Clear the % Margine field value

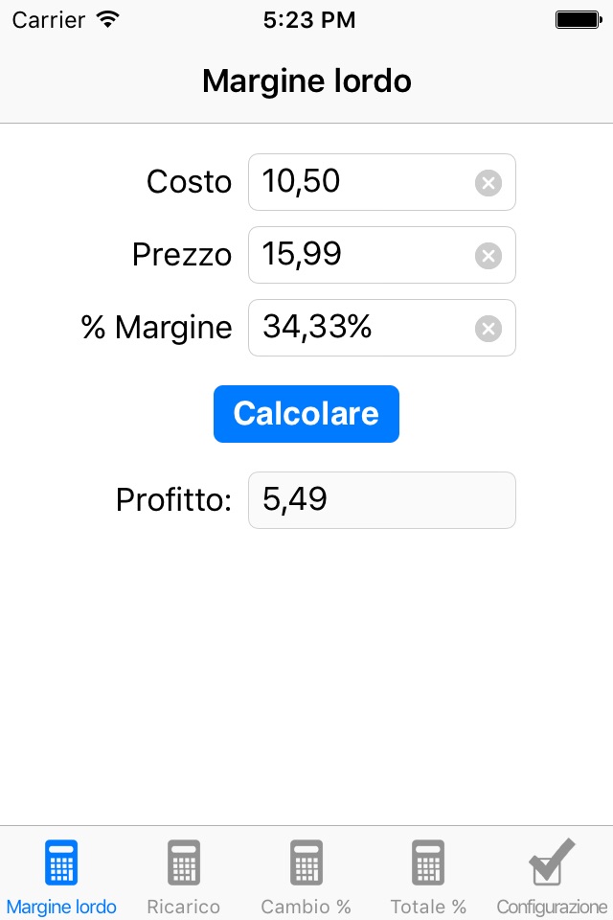click(x=488, y=329)
